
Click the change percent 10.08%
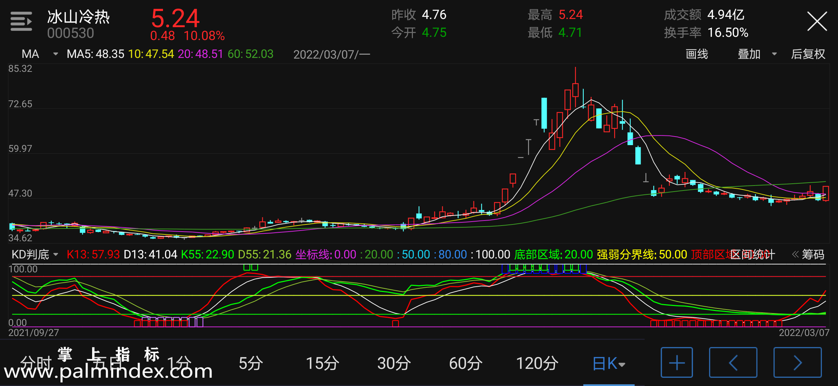[x=204, y=36]
